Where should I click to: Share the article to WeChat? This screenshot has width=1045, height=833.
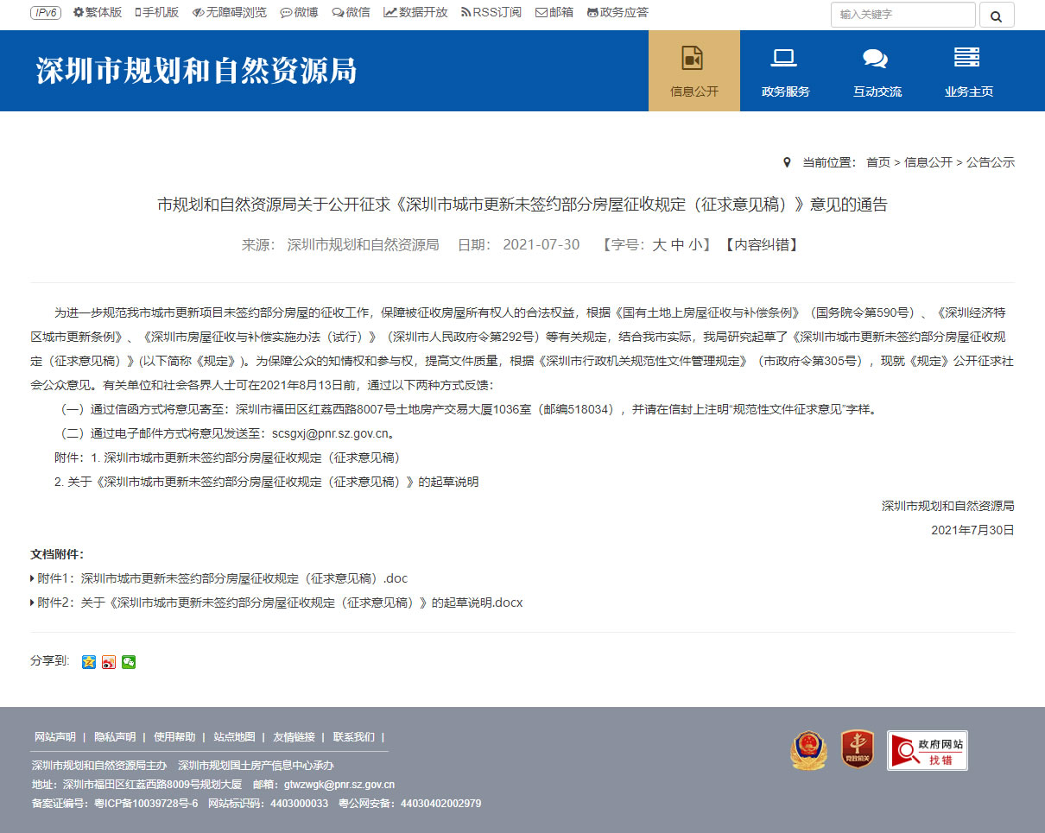pos(129,662)
